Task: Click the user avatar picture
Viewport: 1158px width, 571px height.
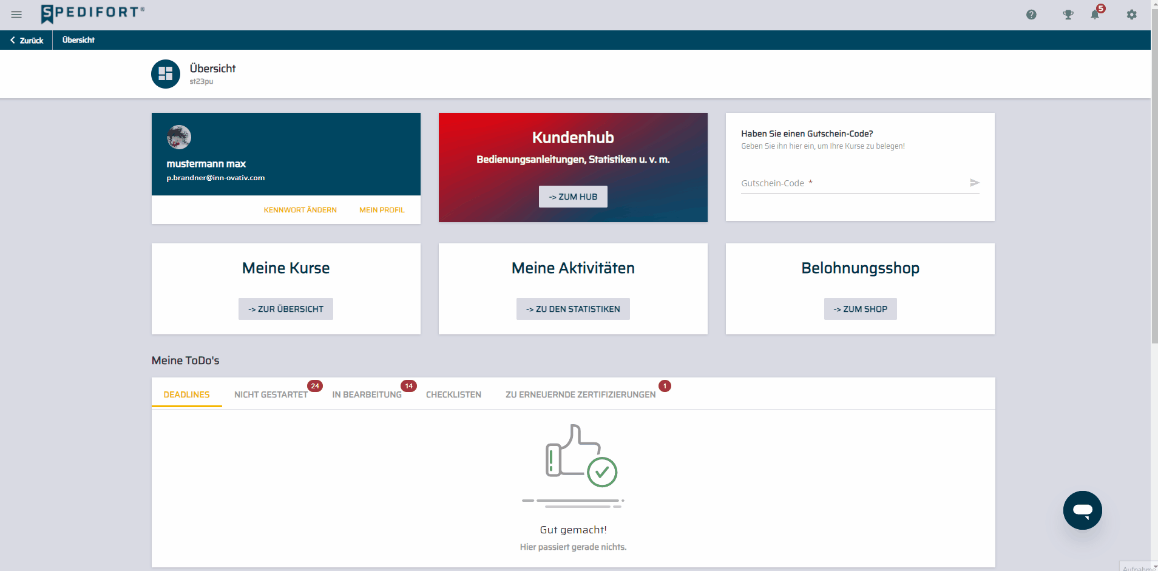Action: click(x=179, y=137)
